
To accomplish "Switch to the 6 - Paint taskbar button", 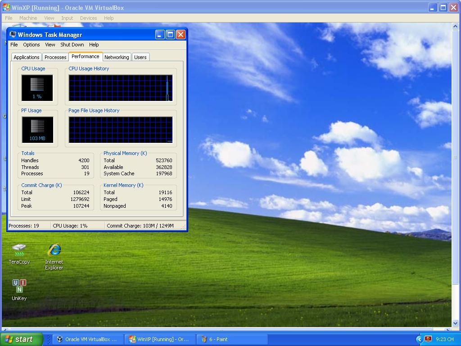I will point(232,339).
